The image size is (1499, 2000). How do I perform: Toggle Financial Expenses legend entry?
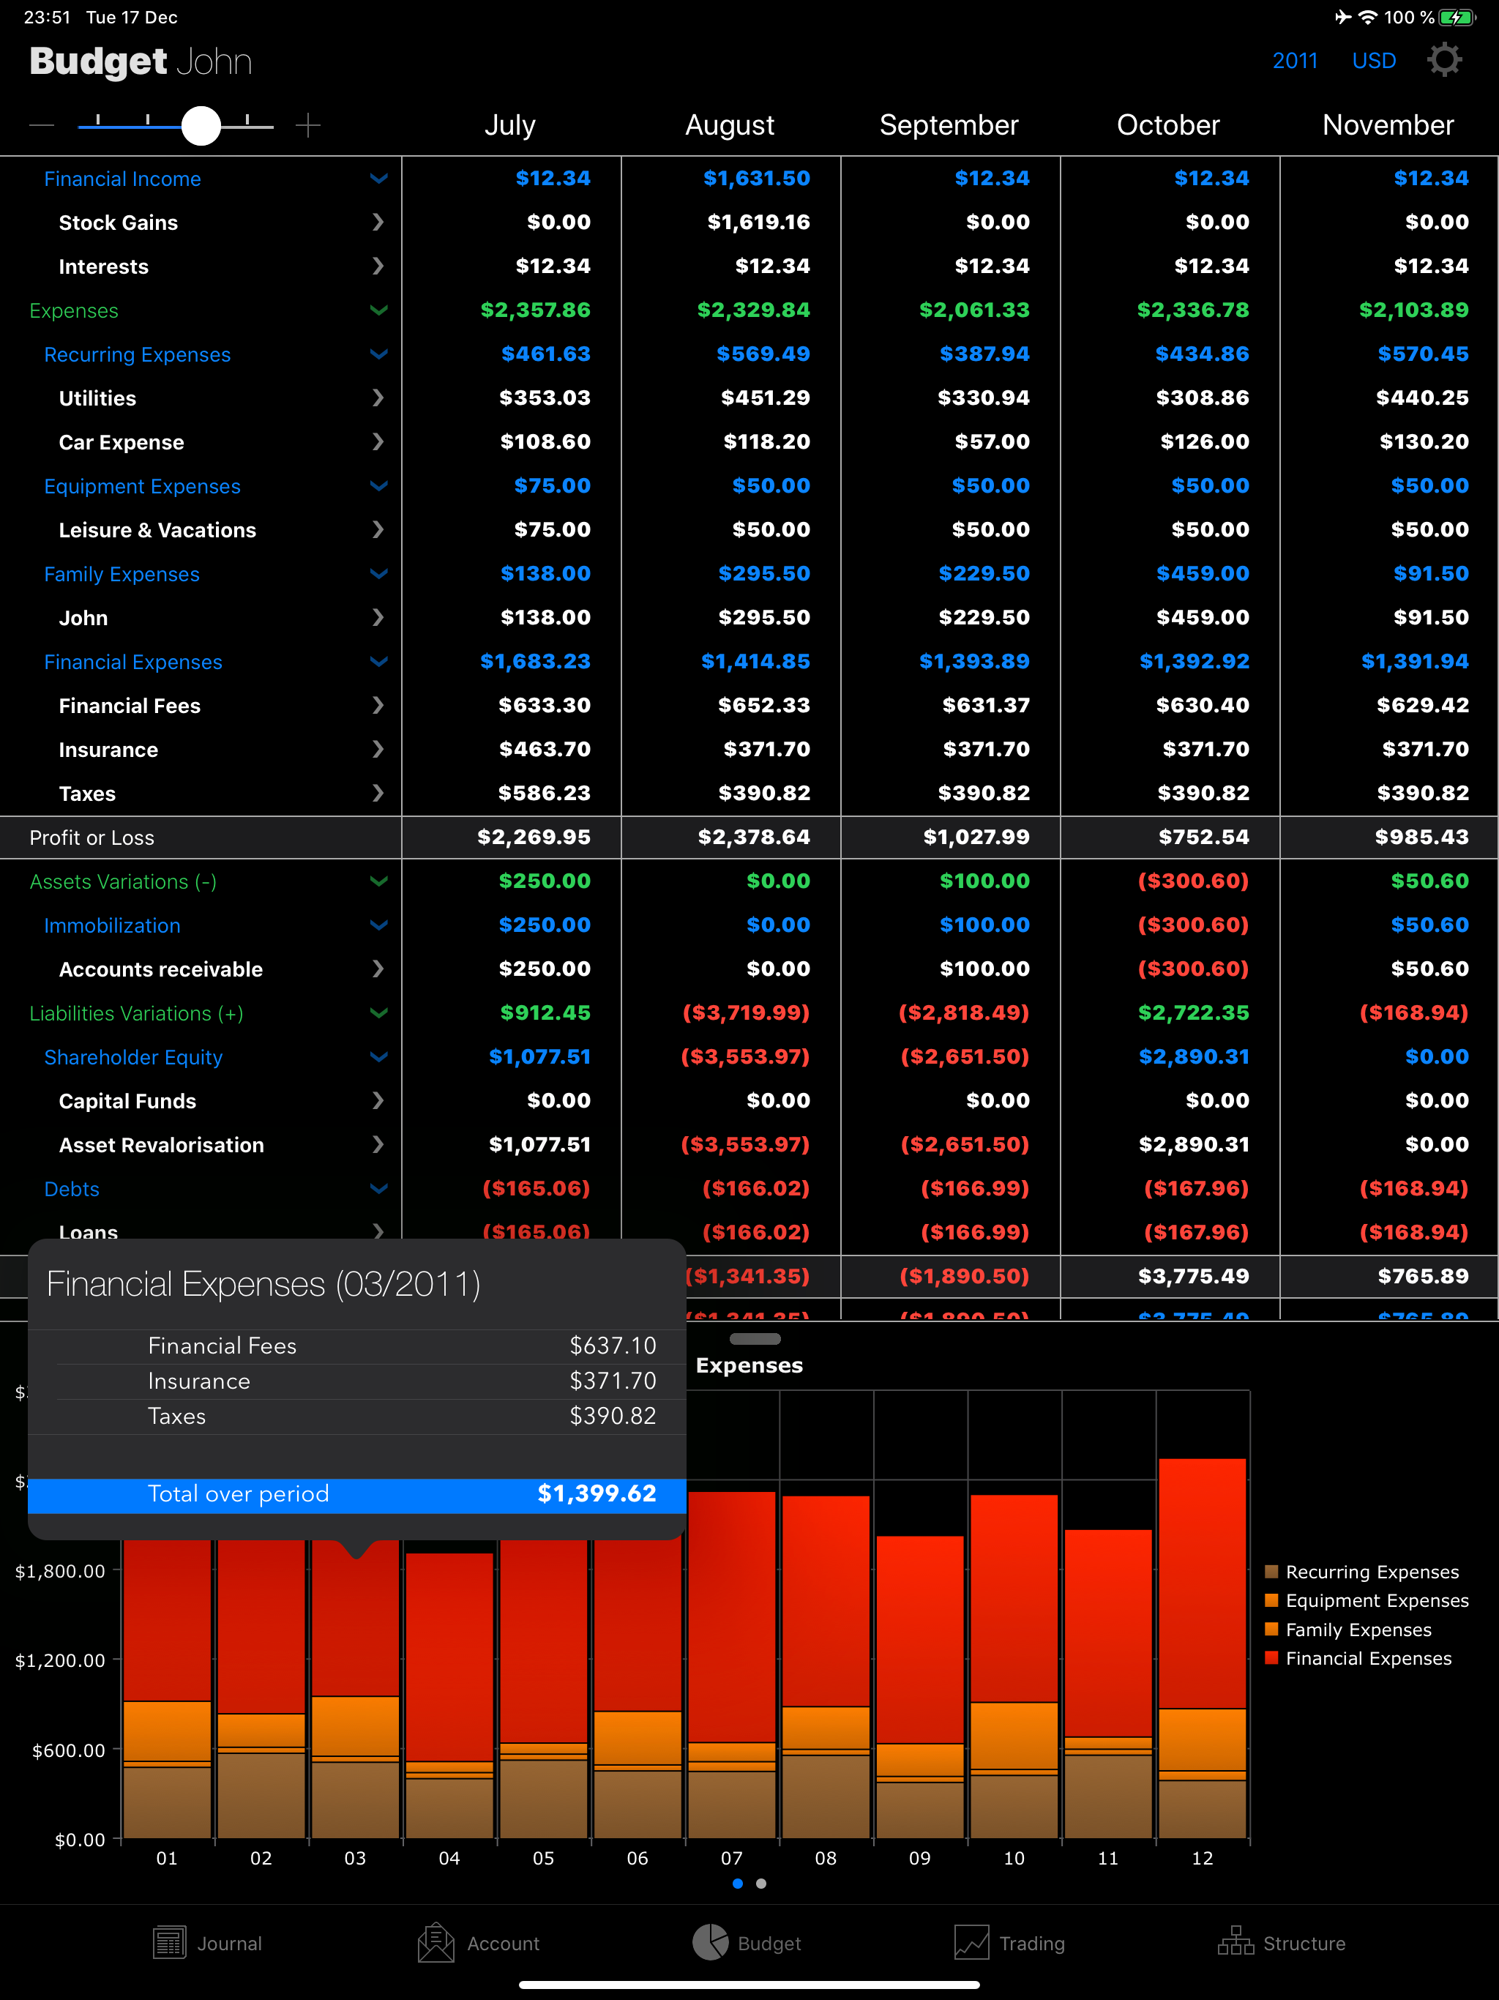[x=1367, y=1658]
